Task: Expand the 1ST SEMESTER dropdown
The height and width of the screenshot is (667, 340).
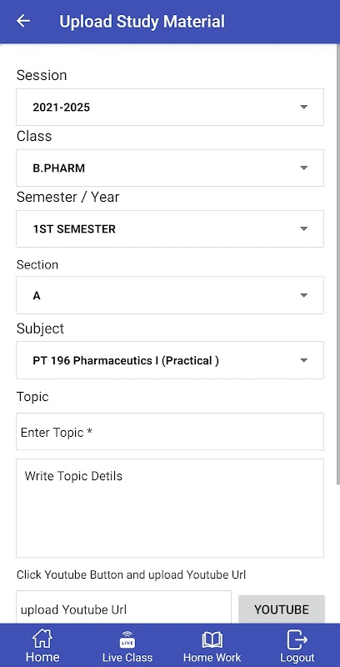Action: click(x=170, y=228)
